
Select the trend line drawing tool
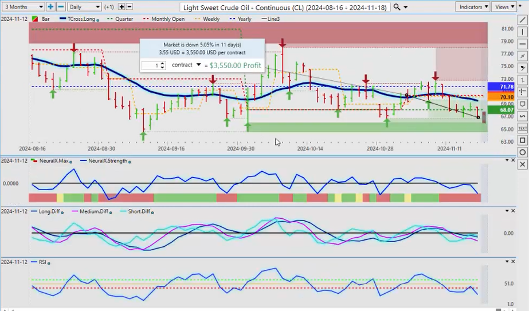tap(522, 20)
